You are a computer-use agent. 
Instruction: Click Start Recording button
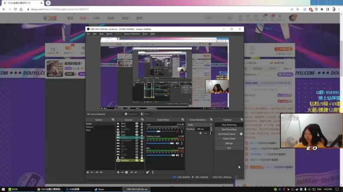click(229, 129)
